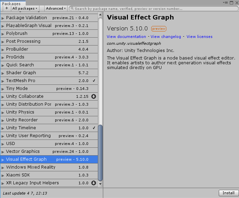Select the Shader Graph package
Viewport: 239px width, 198px height.
49,73
